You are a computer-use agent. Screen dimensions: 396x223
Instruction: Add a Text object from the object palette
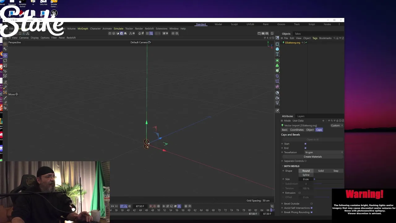[277, 55]
